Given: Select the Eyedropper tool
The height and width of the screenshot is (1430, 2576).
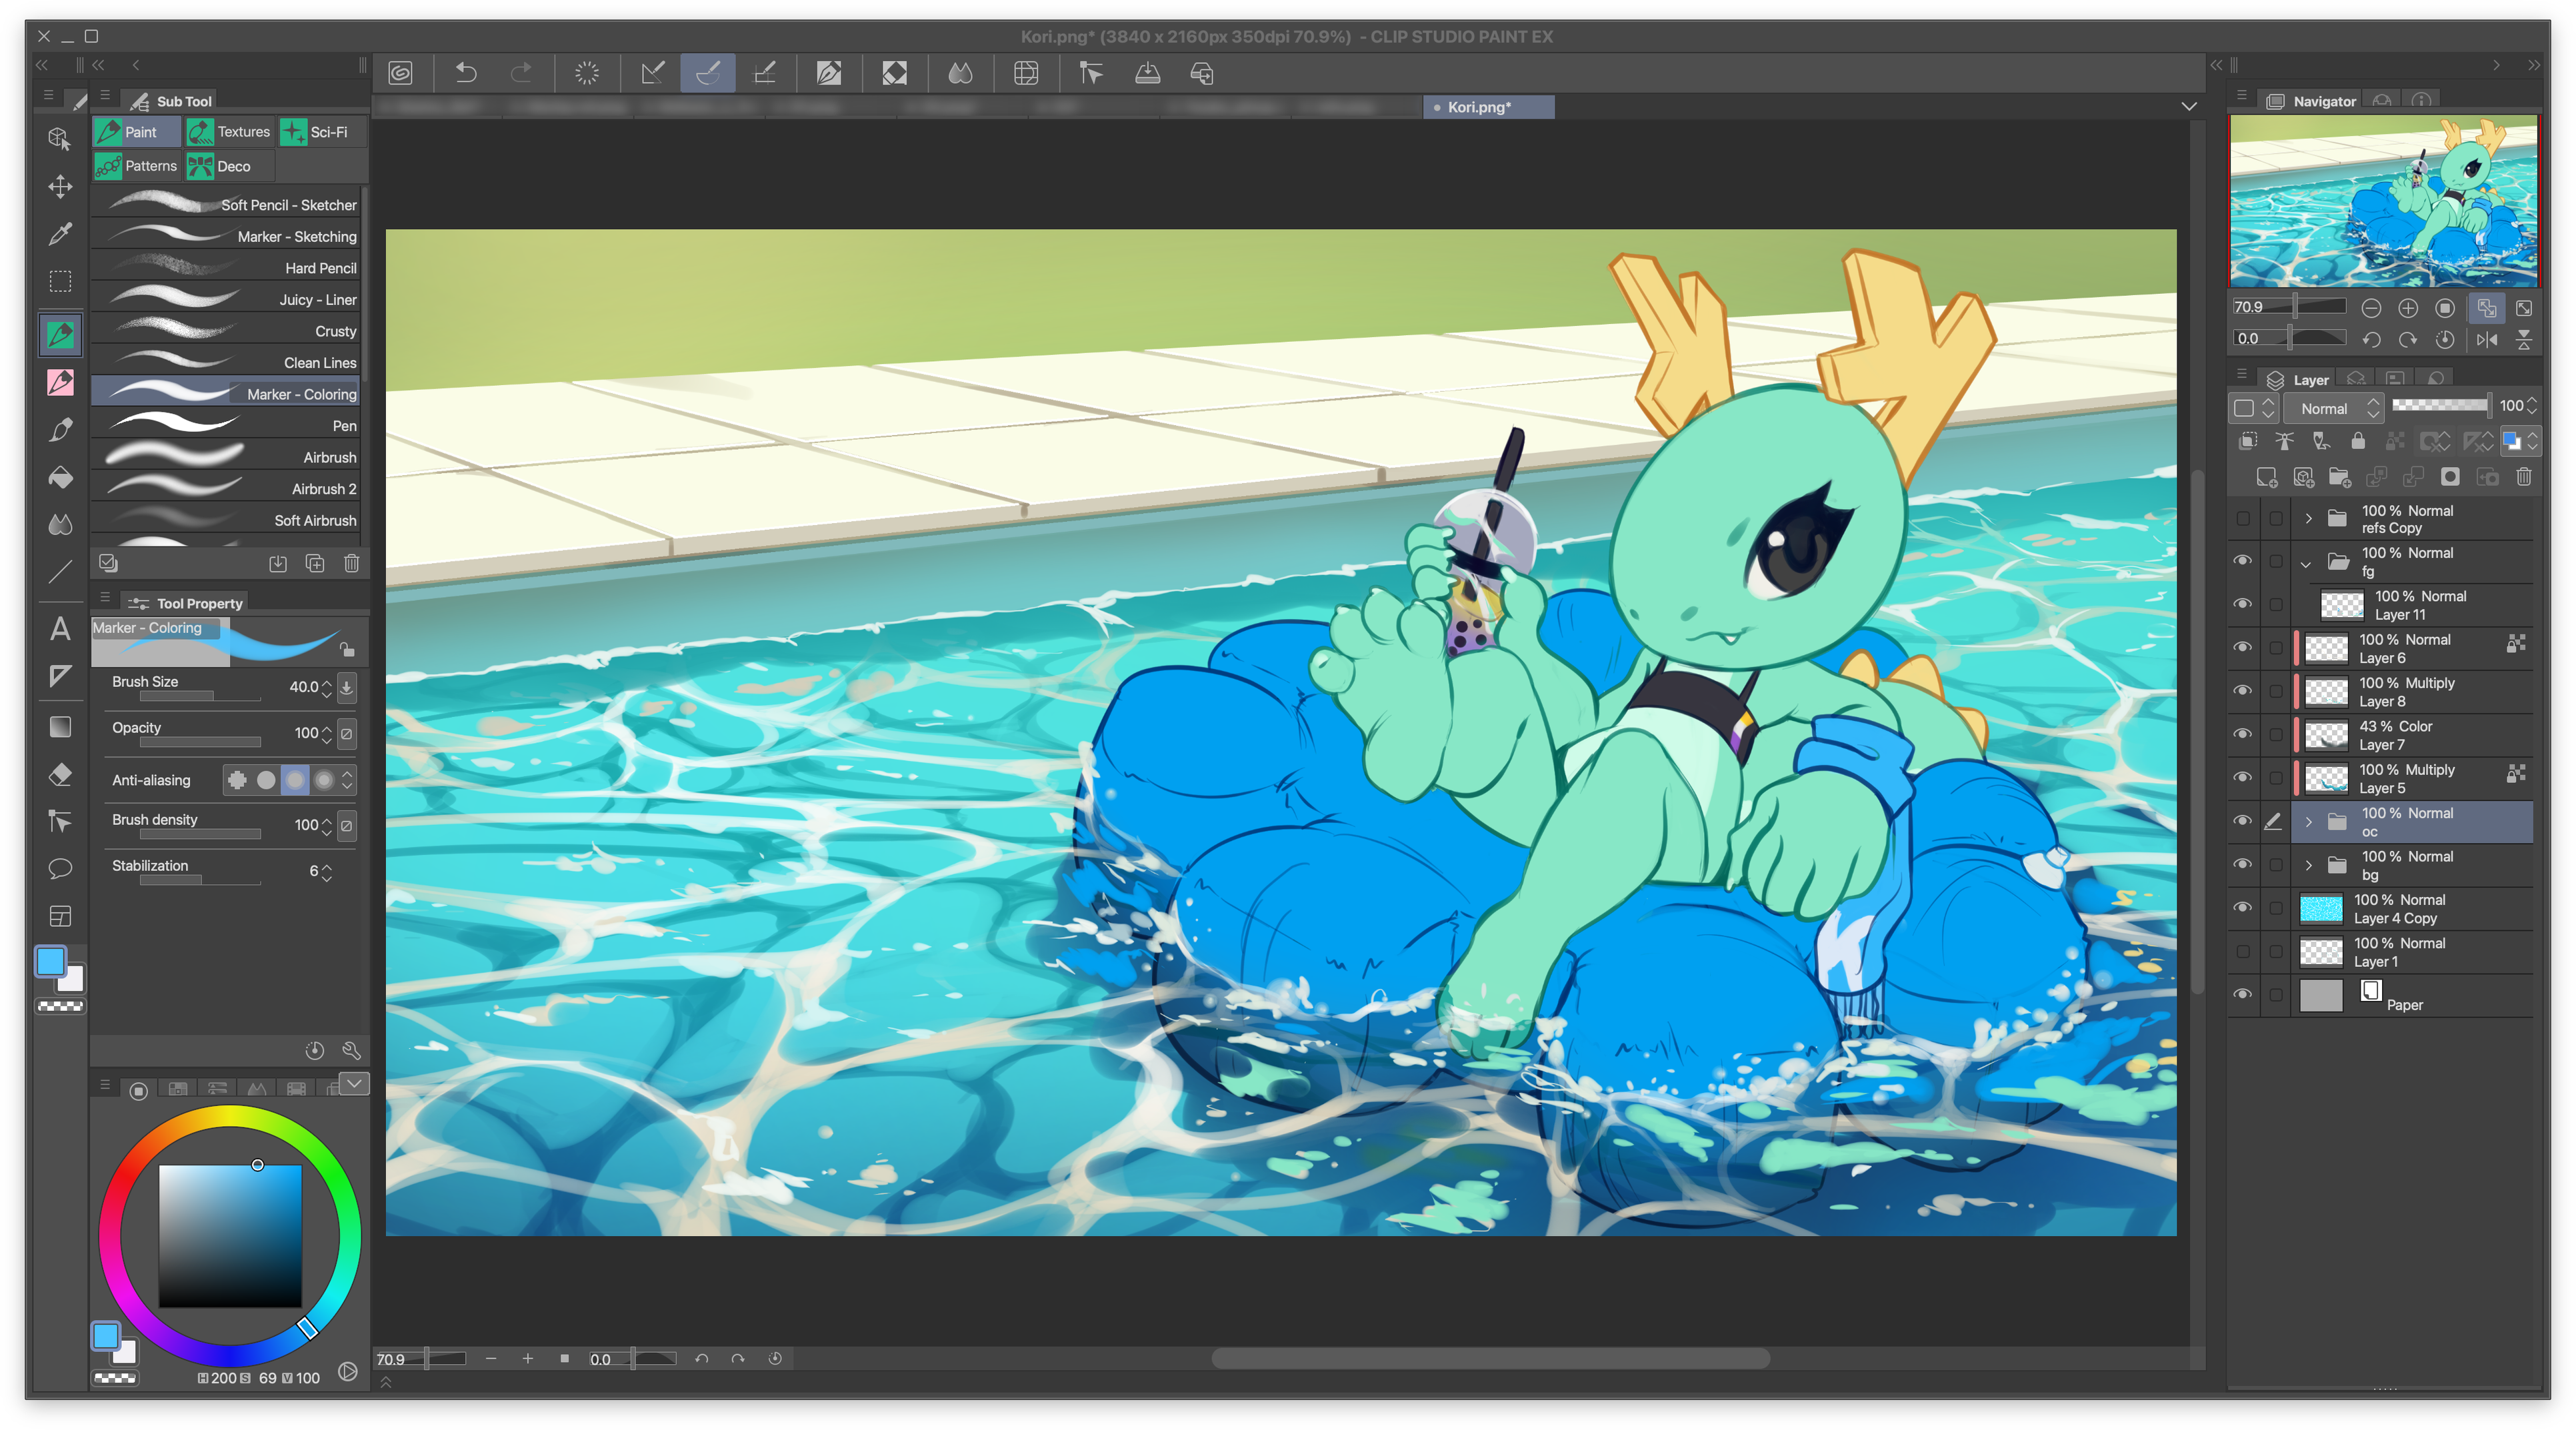Looking at the screenshot, I should 60,234.
